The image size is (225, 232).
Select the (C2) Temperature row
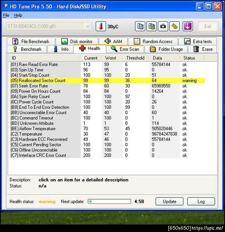tap(107, 134)
